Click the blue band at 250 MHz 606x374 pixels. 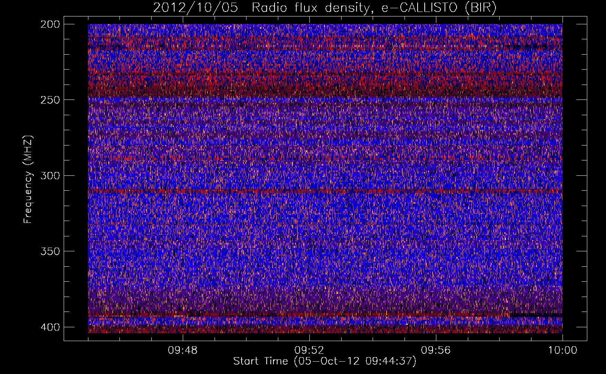click(325, 100)
